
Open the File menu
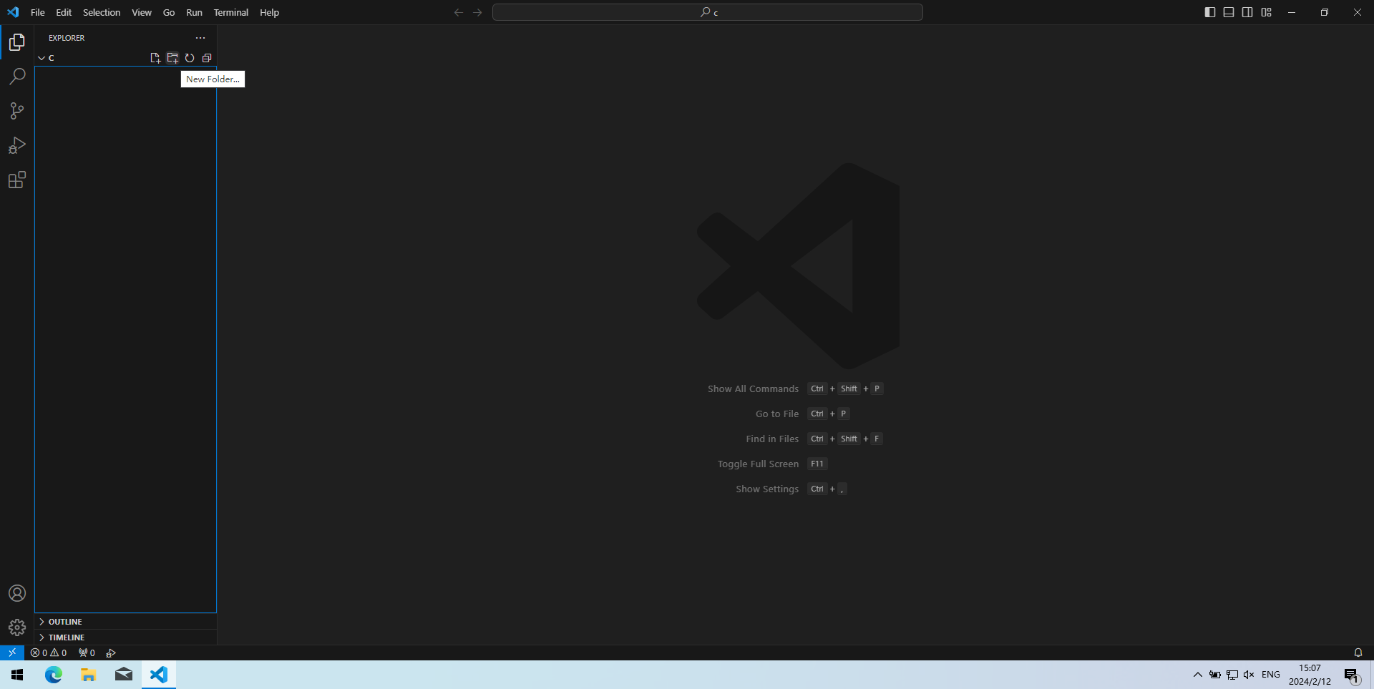point(38,12)
